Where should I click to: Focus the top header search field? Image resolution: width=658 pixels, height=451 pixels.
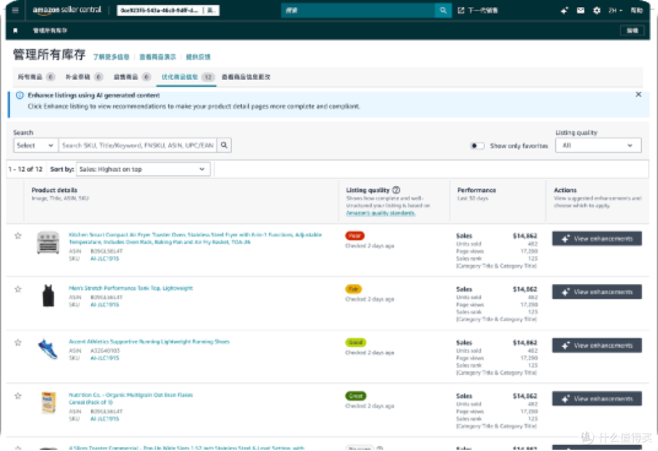358,10
